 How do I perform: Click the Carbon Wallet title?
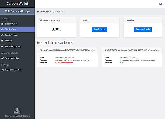pyautogui.click(x=17, y=4)
